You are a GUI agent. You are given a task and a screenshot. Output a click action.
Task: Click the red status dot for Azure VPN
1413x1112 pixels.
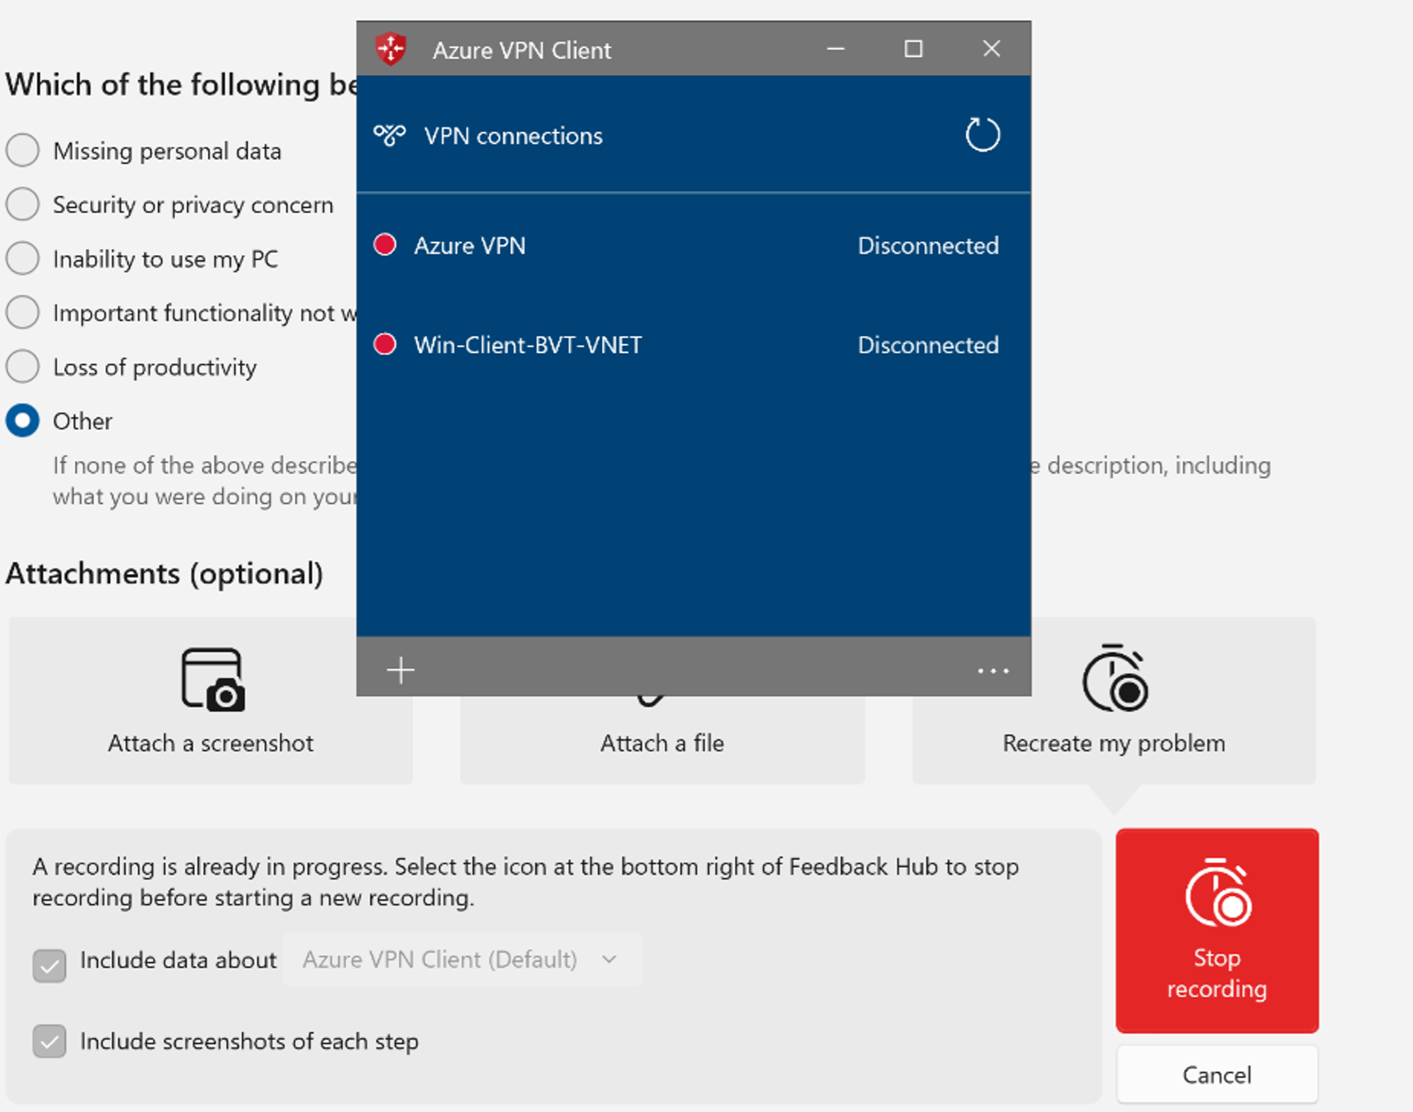coord(385,245)
